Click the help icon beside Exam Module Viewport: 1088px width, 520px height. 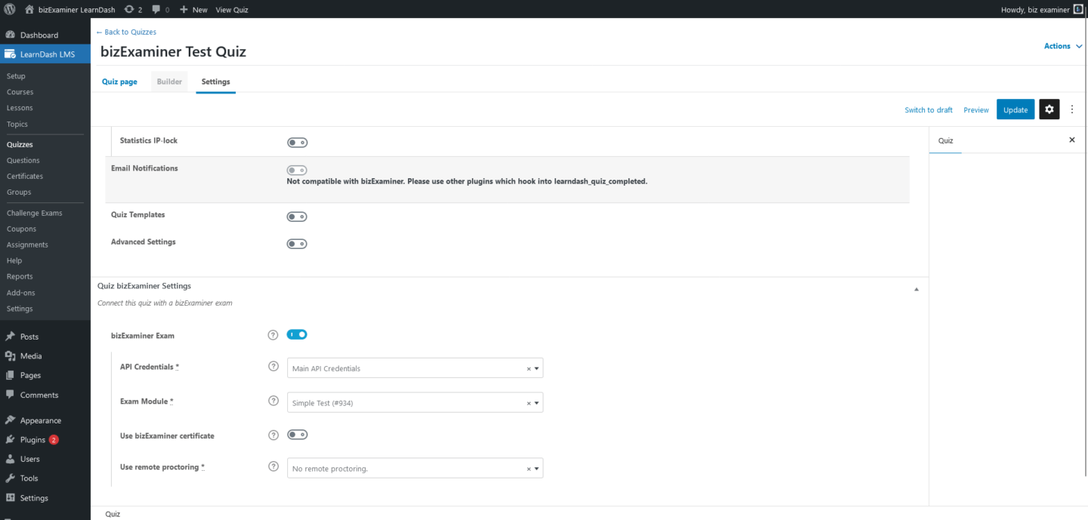pyautogui.click(x=273, y=401)
